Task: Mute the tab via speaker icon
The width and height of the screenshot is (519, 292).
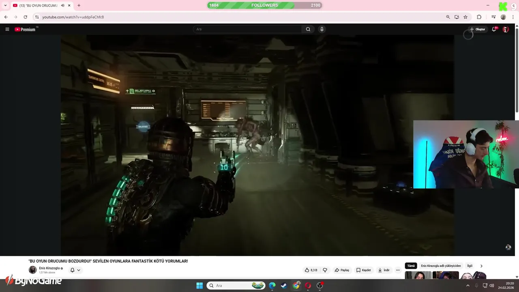Action: click(62, 5)
